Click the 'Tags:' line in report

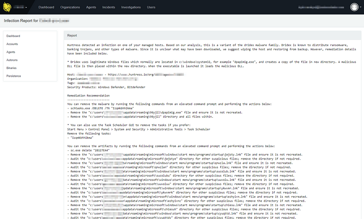click(x=84, y=83)
